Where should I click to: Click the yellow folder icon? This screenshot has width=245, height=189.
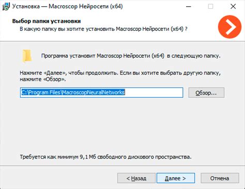(x=27, y=56)
